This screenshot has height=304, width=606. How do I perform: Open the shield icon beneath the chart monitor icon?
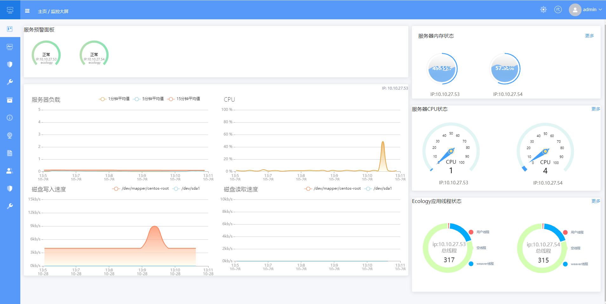point(10,64)
